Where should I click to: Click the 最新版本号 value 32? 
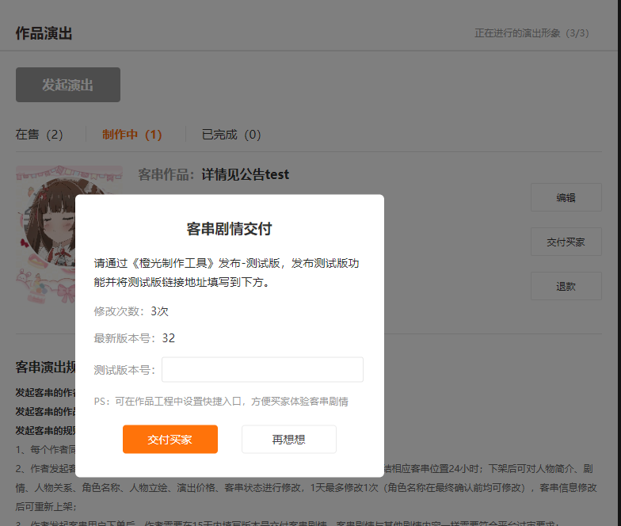168,338
